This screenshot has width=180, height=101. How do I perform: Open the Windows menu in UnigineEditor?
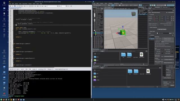111,3
